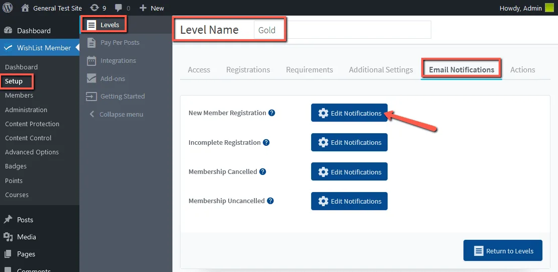Open Points in the sidebar
This screenshot has height=272, width=558.
(14, 180)
